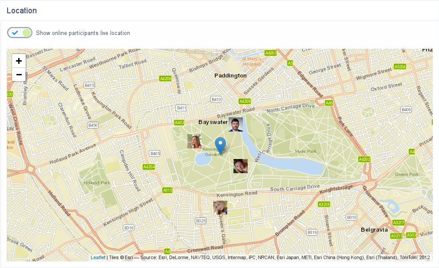Viewport: 439px width, 268px height.
Task: Disable the live location toggle switch
Action: [20, 33]
